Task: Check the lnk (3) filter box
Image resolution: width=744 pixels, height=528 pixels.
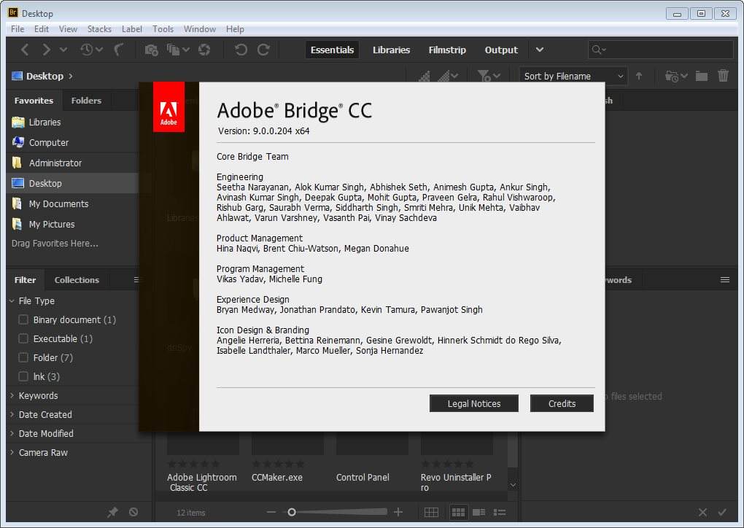Action: click(23, 376)
